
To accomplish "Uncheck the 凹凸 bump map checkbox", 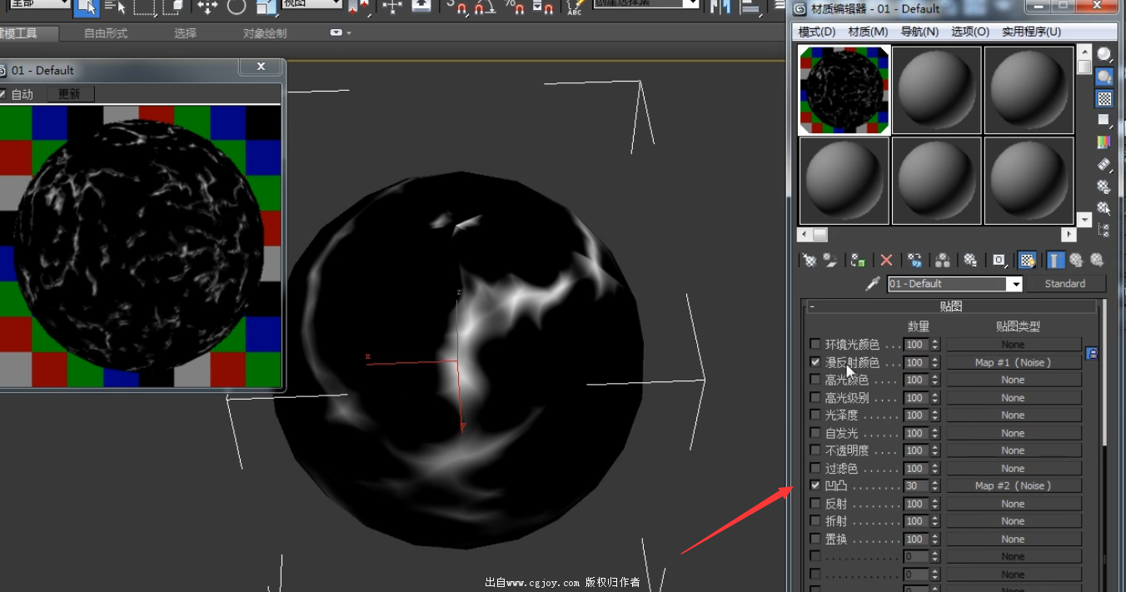I will pyautogui.click(x=815, y=485).
